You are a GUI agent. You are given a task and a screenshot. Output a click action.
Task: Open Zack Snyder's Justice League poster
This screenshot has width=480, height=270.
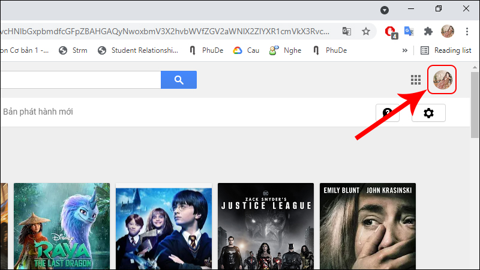point(266,226)
